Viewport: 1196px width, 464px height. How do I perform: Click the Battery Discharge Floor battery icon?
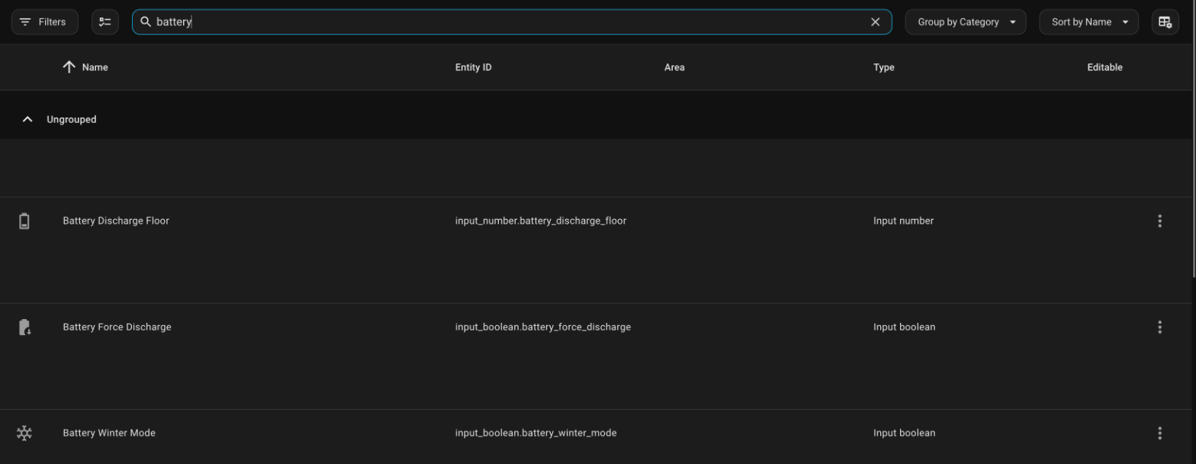pos(24,221)
